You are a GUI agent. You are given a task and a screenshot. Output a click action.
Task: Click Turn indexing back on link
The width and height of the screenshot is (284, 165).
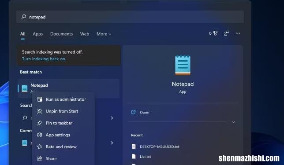(44, 59)
